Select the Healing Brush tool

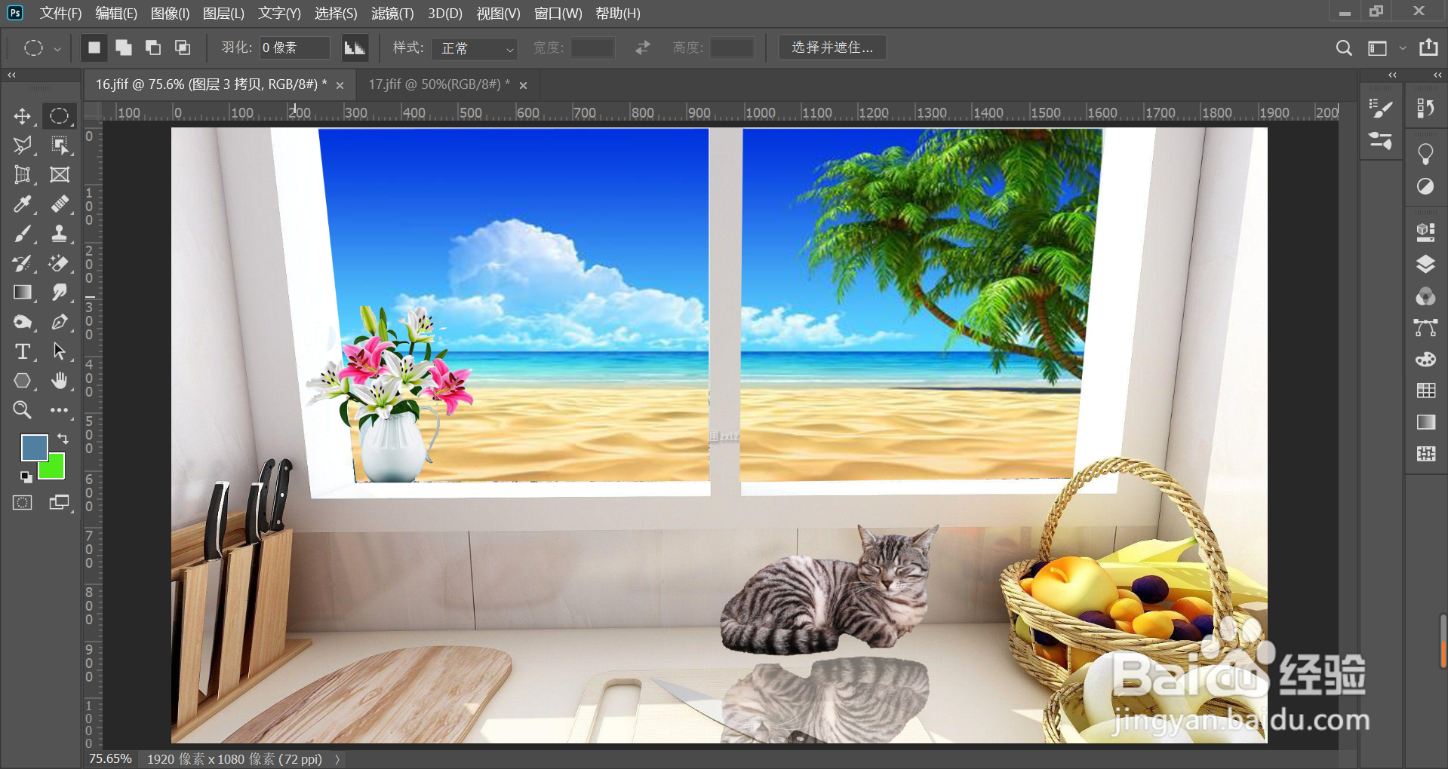60,204
